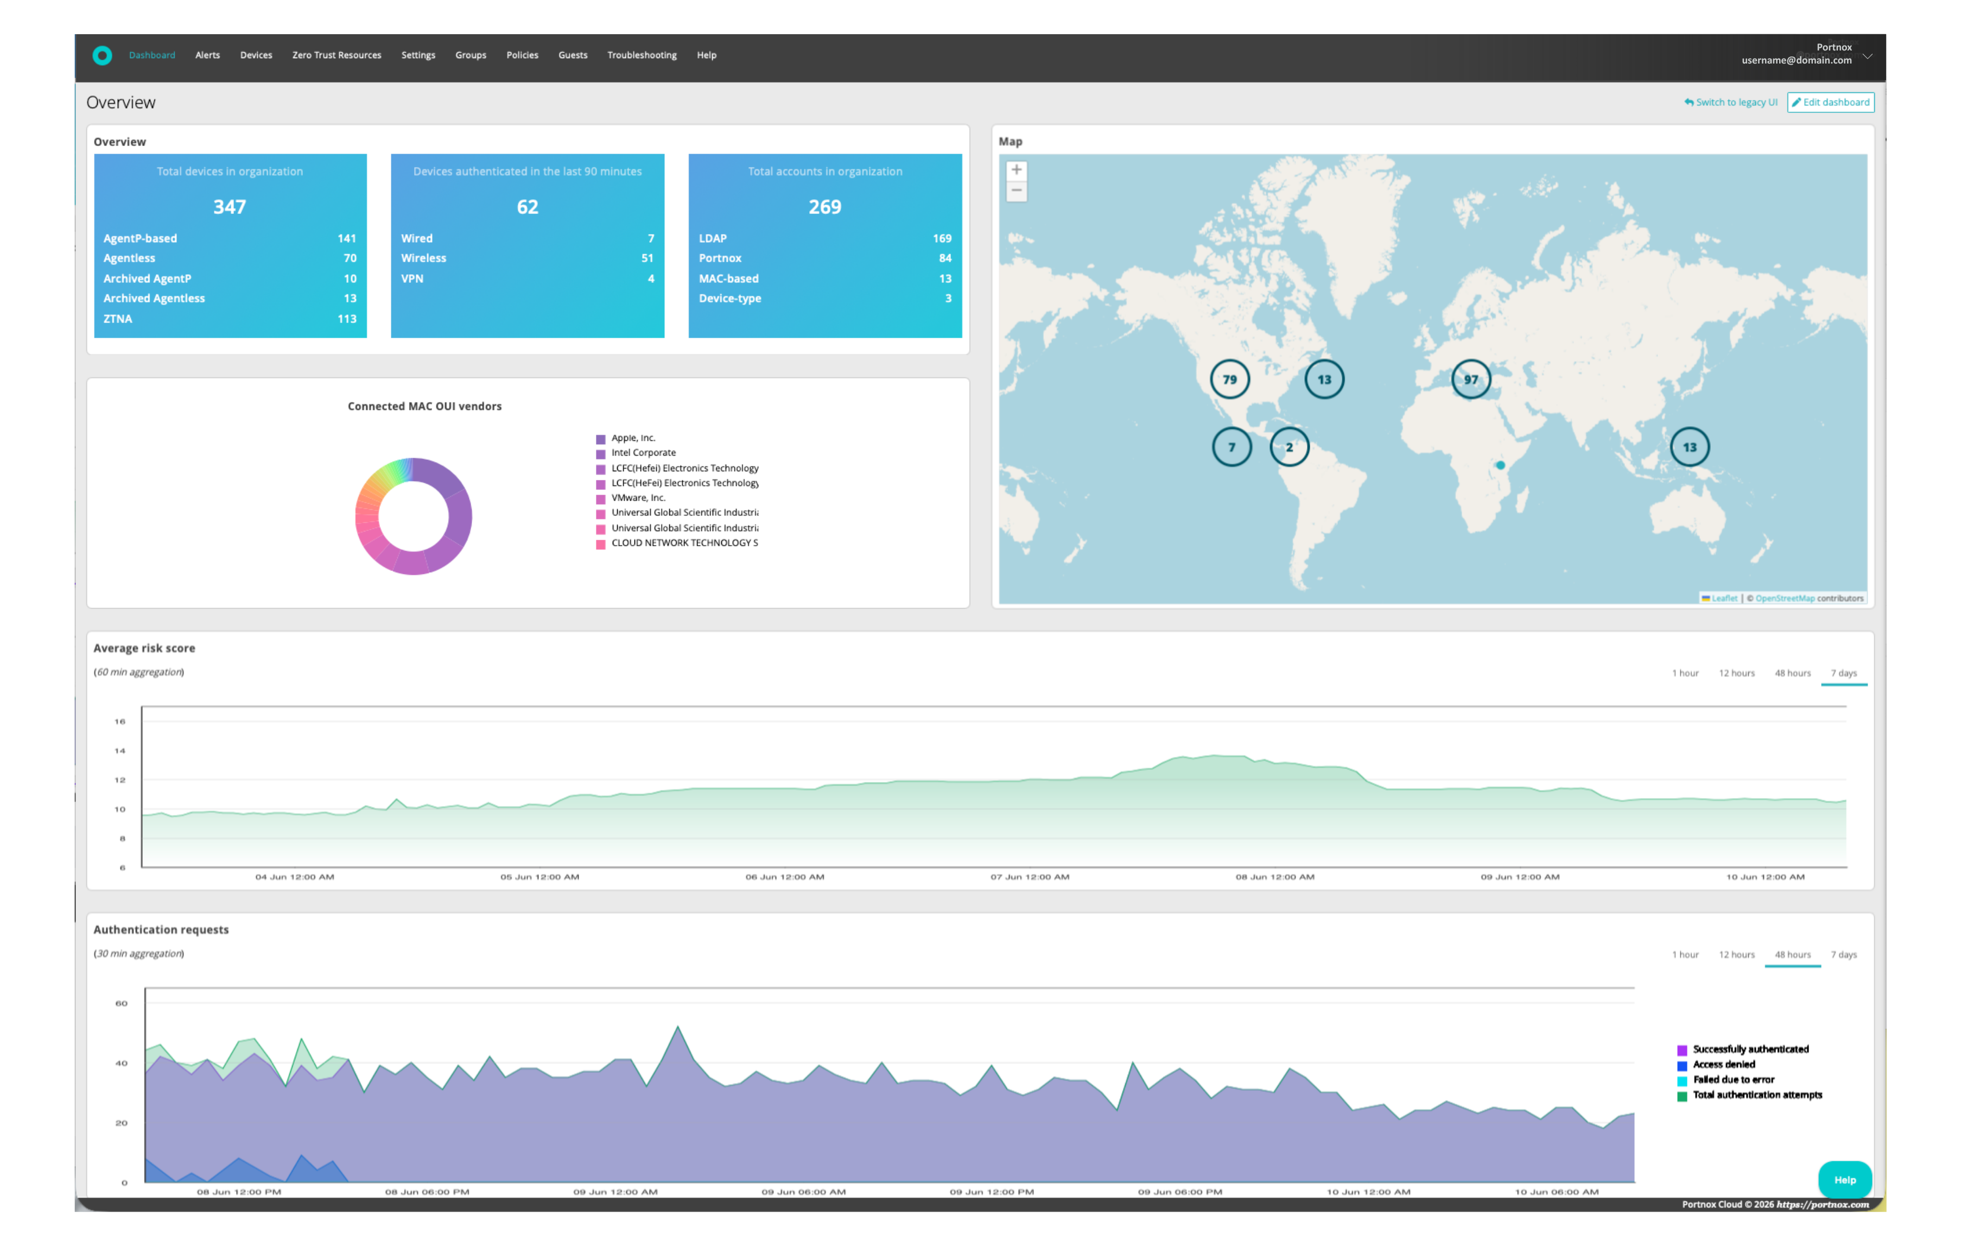Click VMware, Inc. legend swatch
1961x1246 pixels.
(600, 498)
